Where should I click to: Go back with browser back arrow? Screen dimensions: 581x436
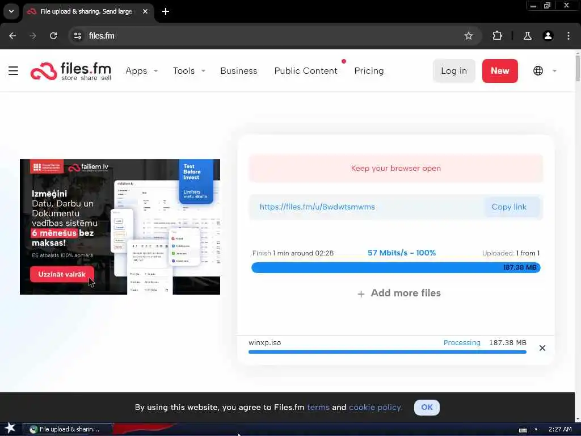pyautogui.click(x=12, y=36)
